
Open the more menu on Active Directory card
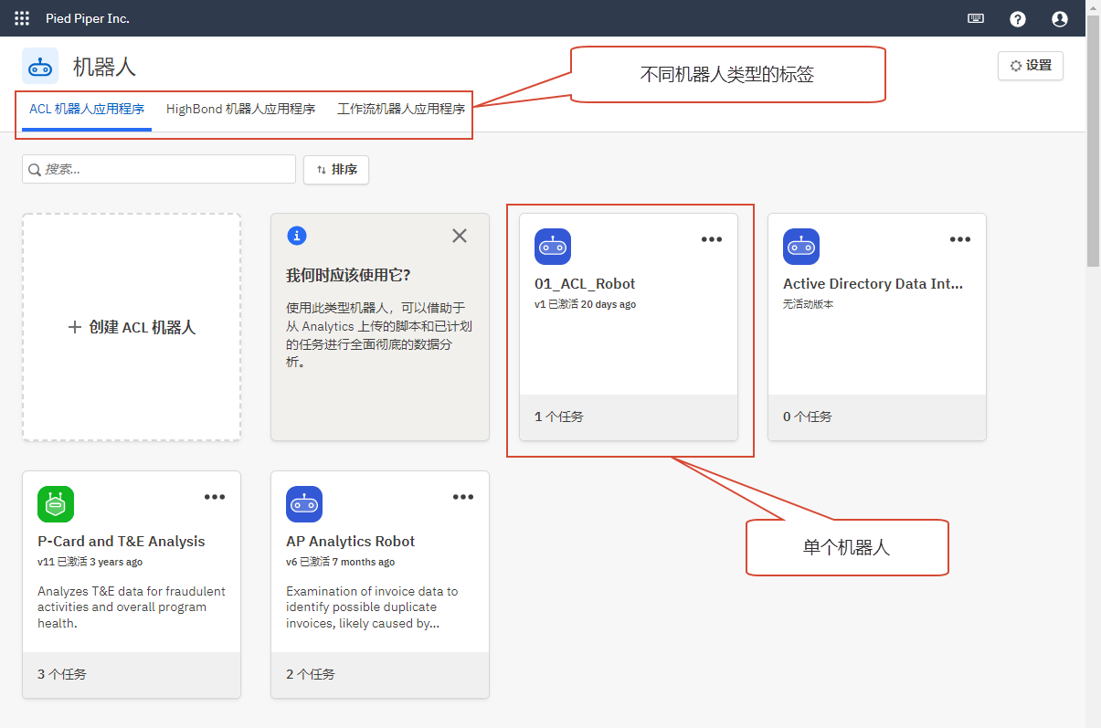(960, 239)
